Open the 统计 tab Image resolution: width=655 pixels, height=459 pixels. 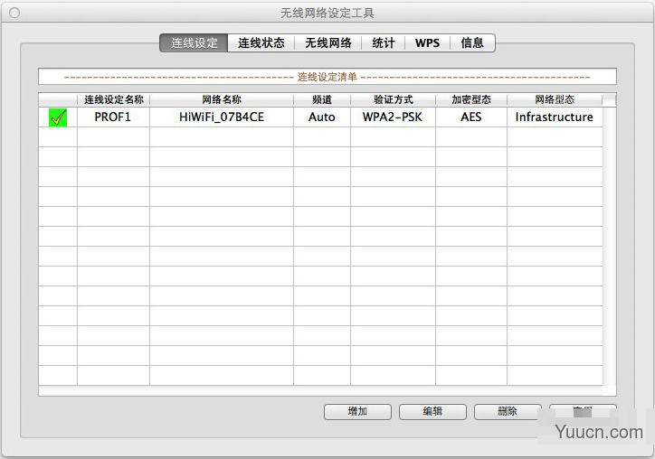pos(383,43)
